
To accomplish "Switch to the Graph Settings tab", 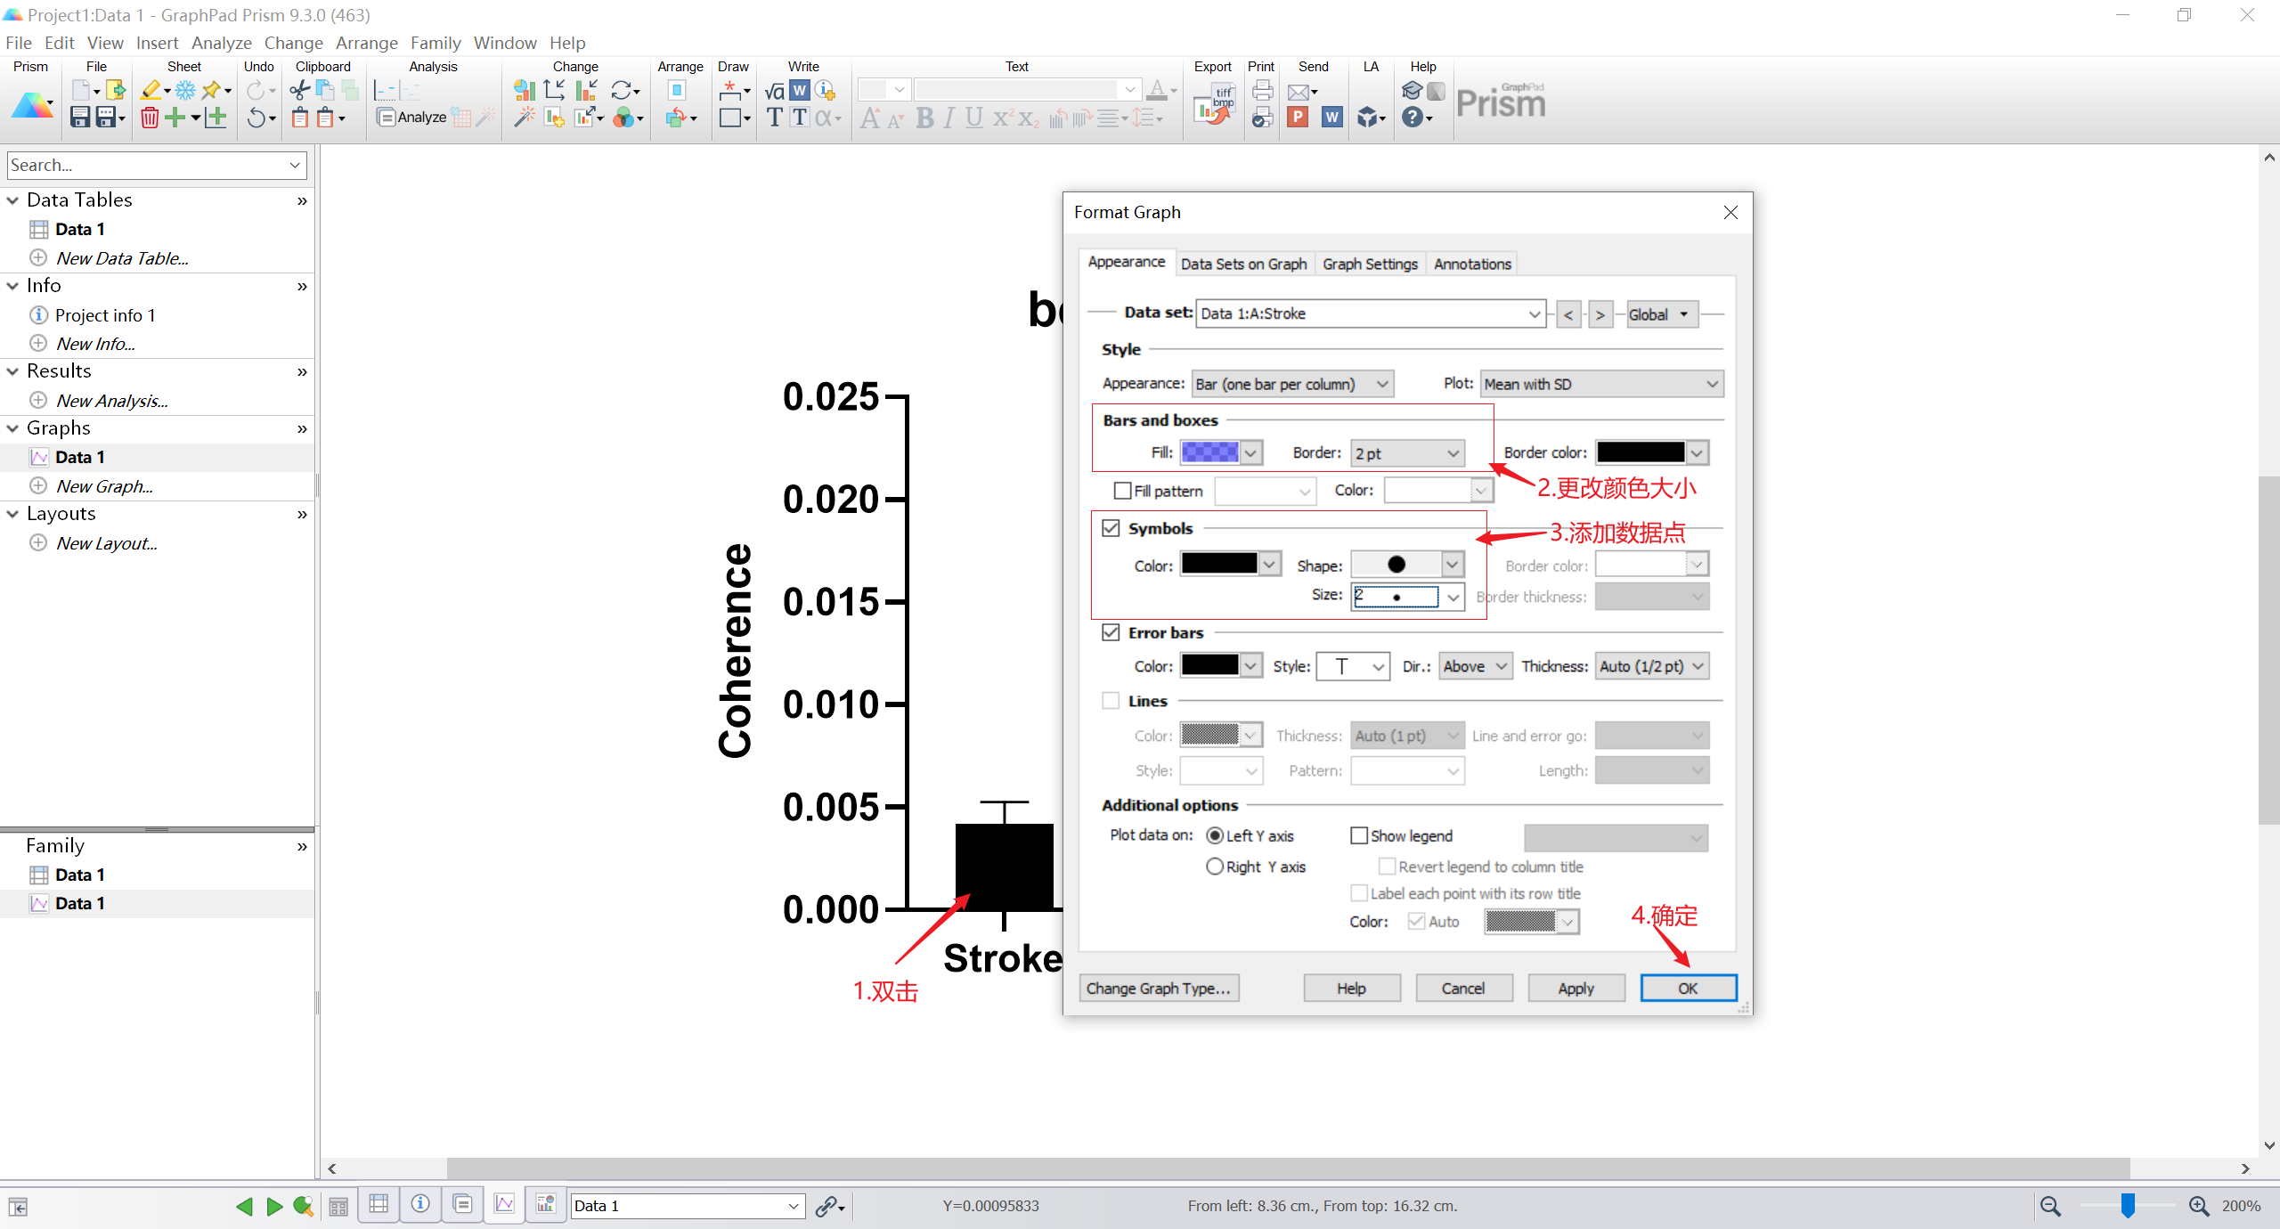I will pos(1369,264).
